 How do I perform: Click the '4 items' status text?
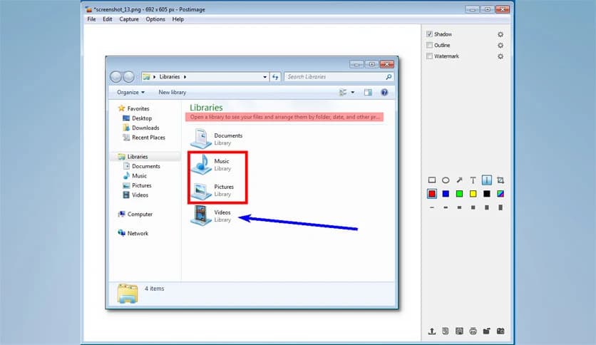coord(154,289)
